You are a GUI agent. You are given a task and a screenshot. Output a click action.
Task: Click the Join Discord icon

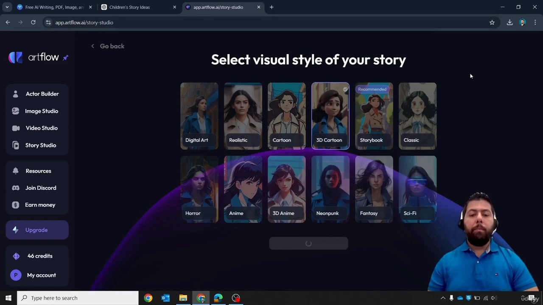point(16,188)
